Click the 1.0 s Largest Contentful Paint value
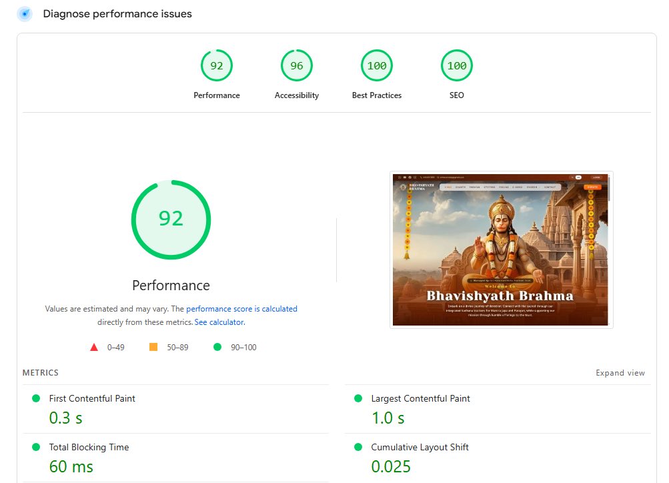Viewport: 669px width, 483px height. [388, 418]
